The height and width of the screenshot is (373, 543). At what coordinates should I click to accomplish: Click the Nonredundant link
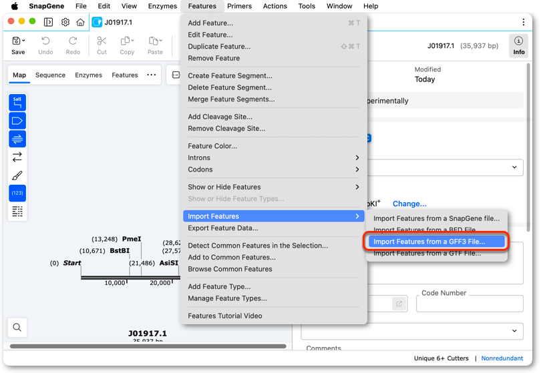[x=502, y=358]
